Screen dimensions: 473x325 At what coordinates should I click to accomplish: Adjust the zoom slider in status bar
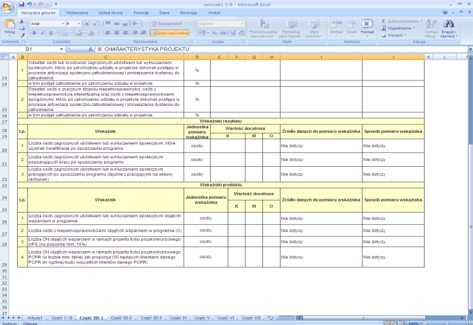coord(446,323)
